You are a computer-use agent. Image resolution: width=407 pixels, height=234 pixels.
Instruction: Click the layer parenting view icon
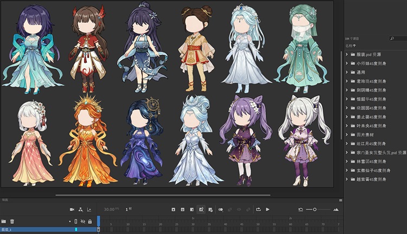[80, 209]
